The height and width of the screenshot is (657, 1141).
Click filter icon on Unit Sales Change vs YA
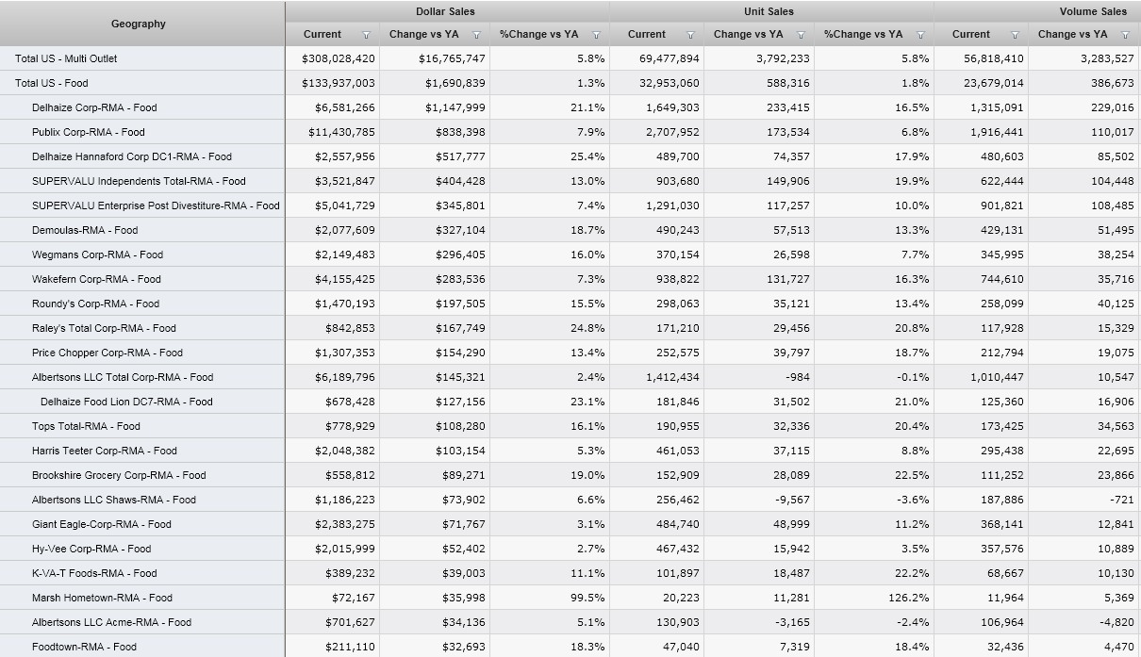click(801, 35)
